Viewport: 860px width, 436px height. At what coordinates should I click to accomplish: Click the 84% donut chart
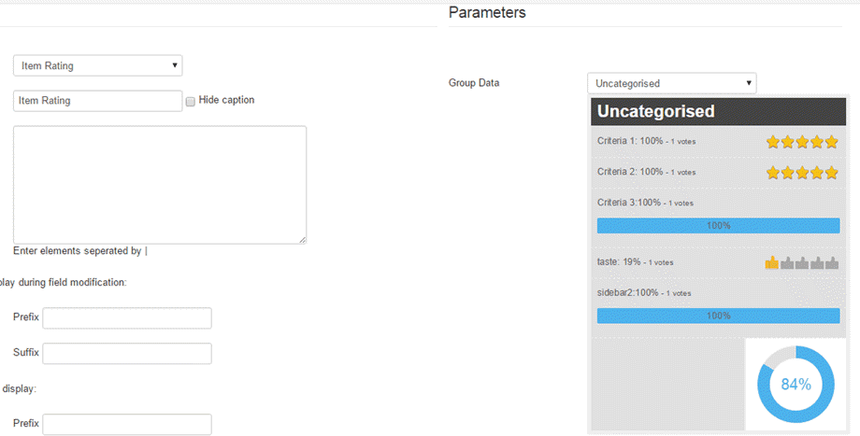click(x=795, y=384)
